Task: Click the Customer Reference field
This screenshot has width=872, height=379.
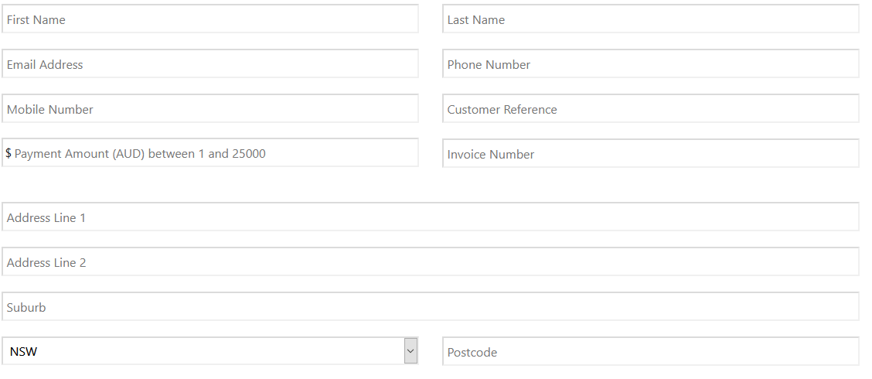Action: (x=650, y=109)
